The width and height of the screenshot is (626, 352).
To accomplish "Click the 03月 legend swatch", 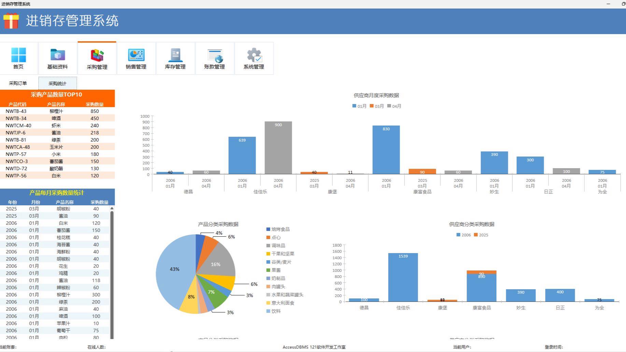I will [371, 106].
